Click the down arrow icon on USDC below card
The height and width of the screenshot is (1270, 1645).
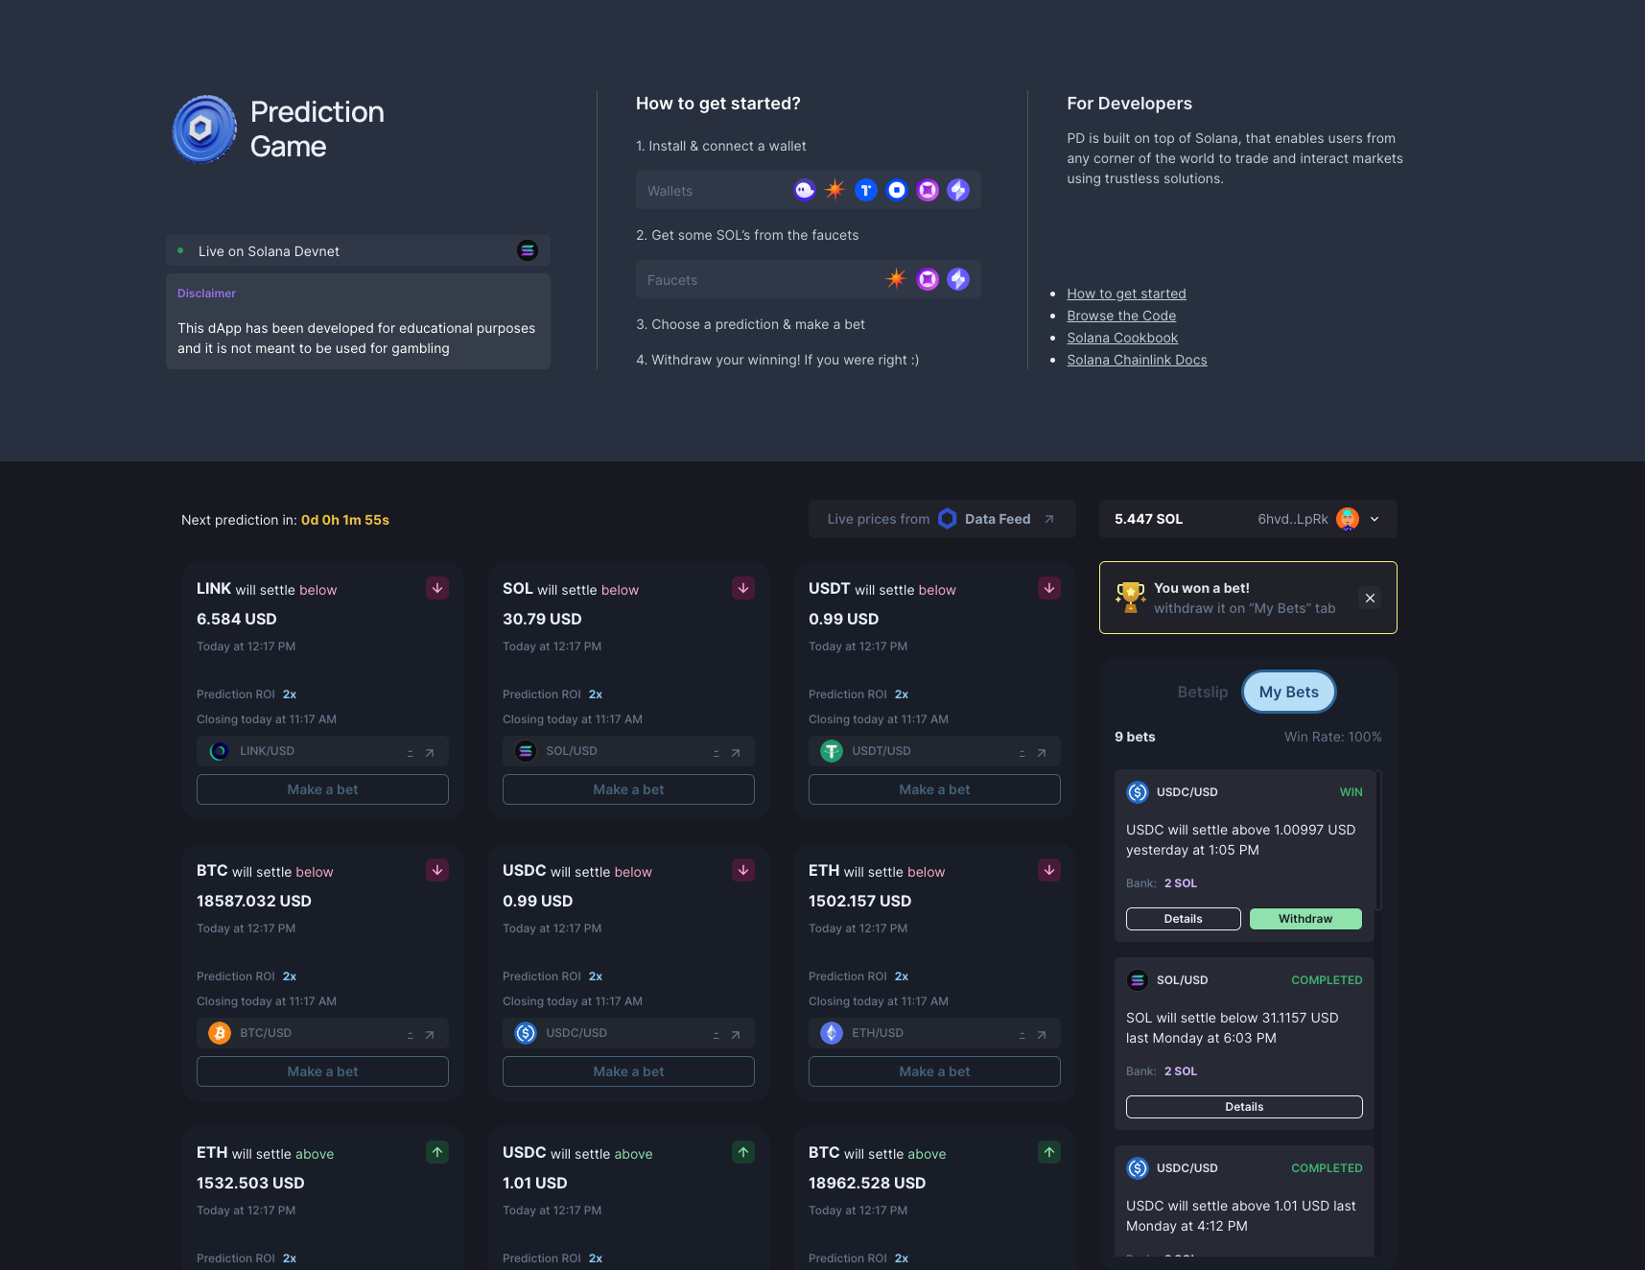pyautogui.click(x=743, y=870)
